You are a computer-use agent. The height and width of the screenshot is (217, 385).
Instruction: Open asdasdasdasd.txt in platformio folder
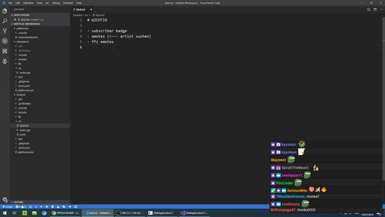click(28, 37)
